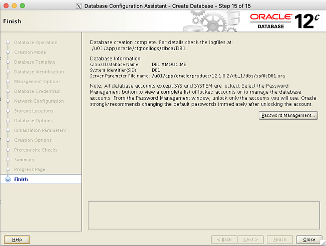Click the red window close dot
Screen dimensions: 326x246
[x=6, y=6]
